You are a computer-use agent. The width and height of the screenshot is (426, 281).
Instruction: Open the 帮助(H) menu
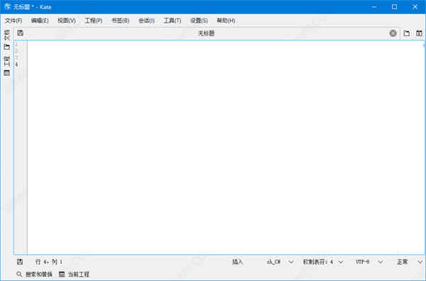(x=226, y=21)
